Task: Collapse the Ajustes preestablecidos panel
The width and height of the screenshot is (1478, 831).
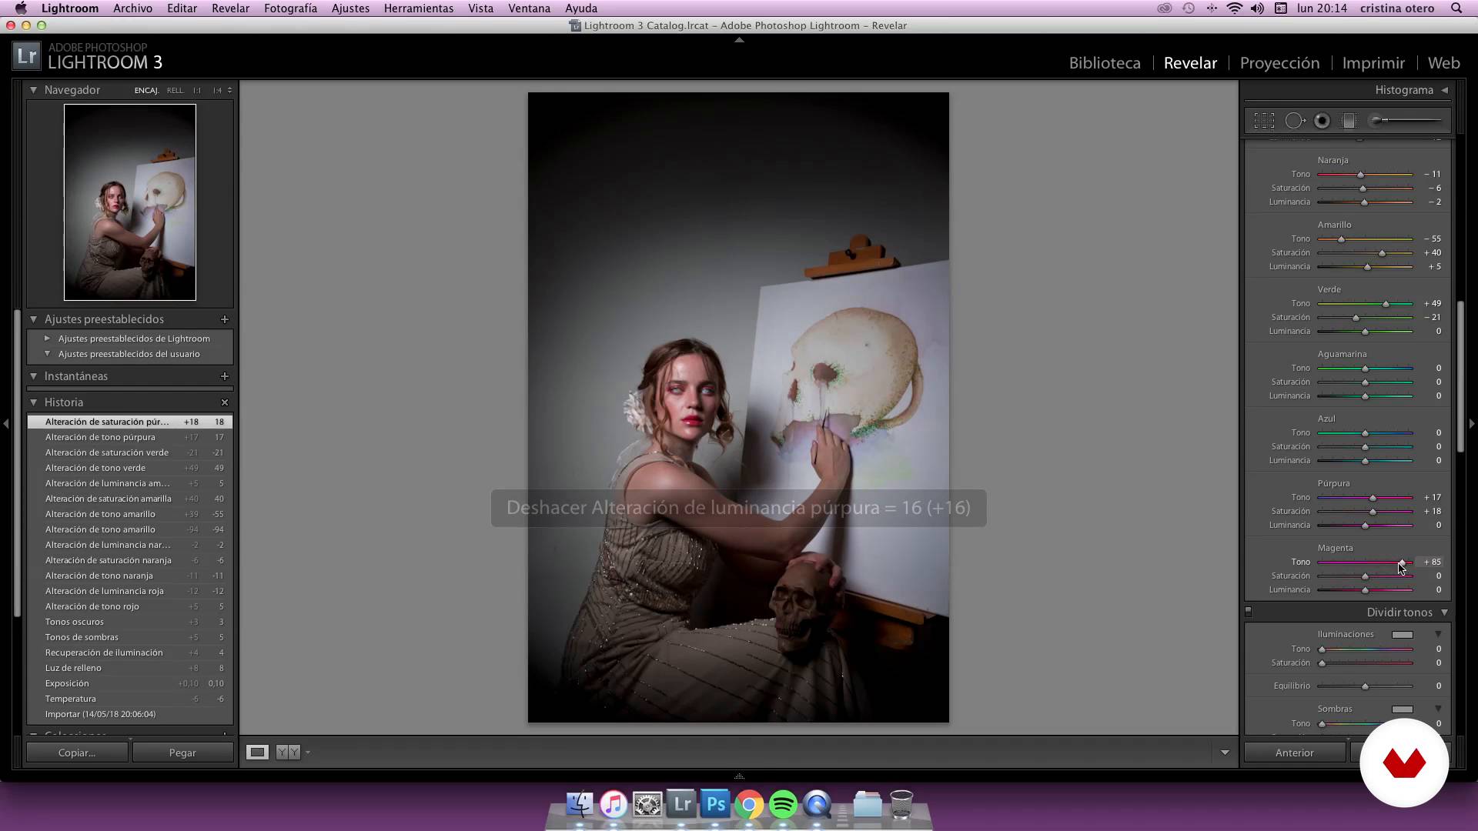Action: [x=34, y=319]
